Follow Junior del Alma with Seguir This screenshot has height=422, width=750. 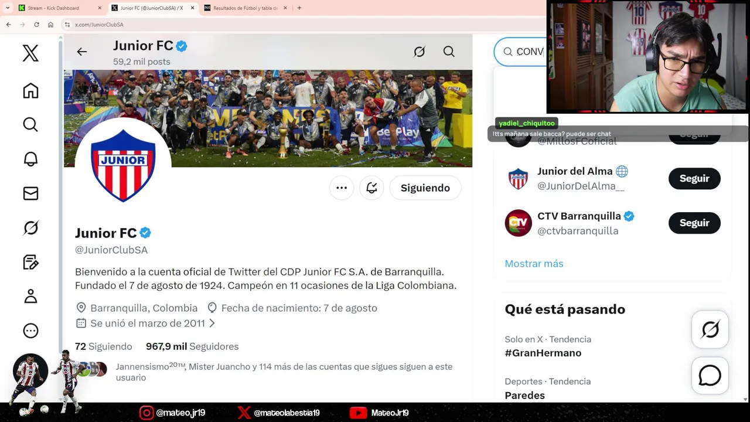point(694,178)
